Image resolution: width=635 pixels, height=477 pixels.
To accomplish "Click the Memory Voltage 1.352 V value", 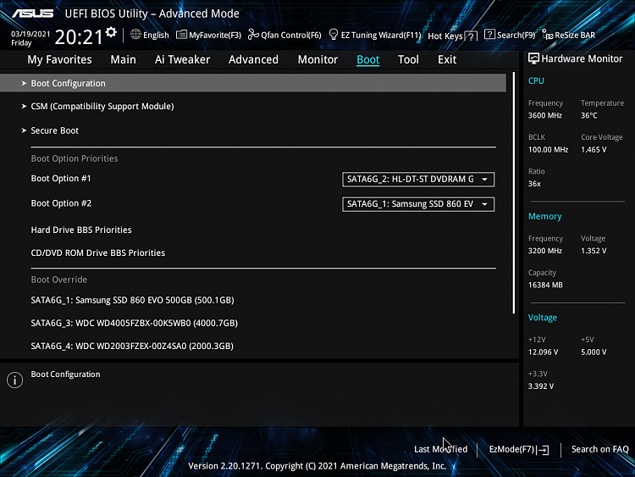I will tap(594, 251).
